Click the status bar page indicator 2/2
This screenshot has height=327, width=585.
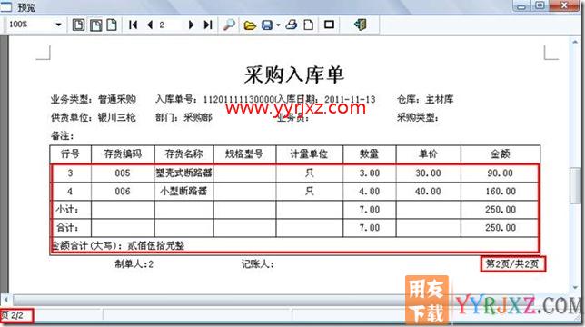14,316
